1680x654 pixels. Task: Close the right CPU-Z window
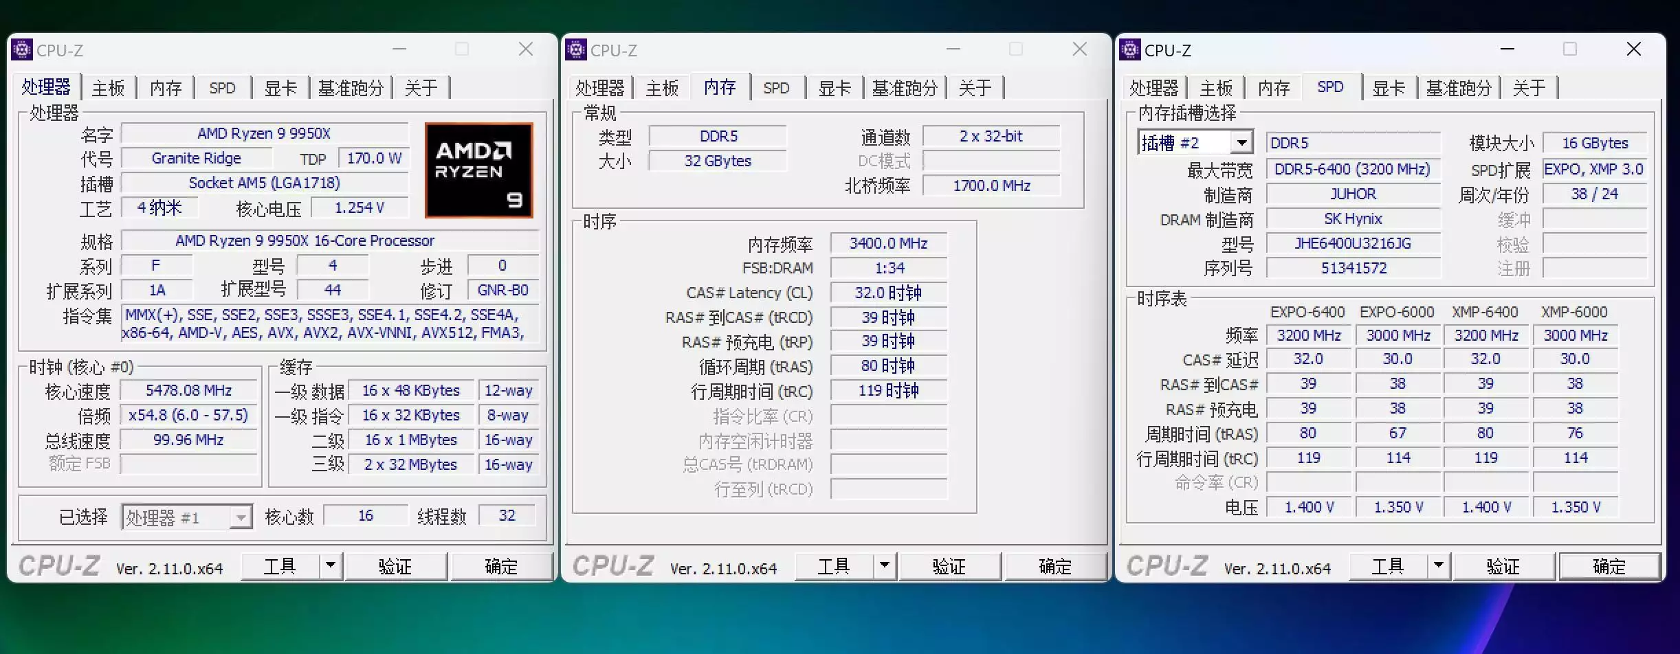(x=1634, y=49)
